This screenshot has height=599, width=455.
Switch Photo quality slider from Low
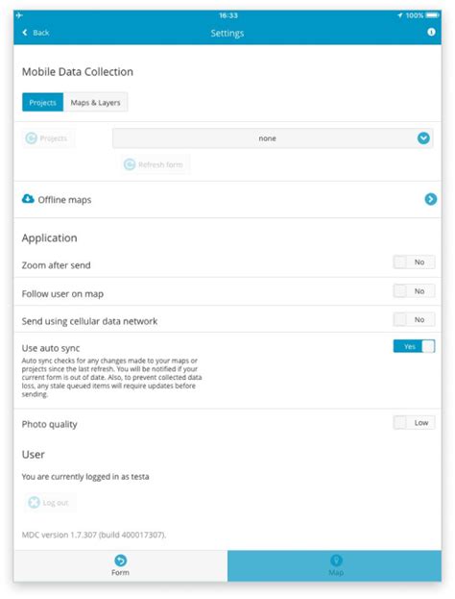coord(414,423)
